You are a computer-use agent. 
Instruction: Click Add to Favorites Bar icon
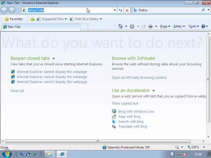(x=32, y=19)
